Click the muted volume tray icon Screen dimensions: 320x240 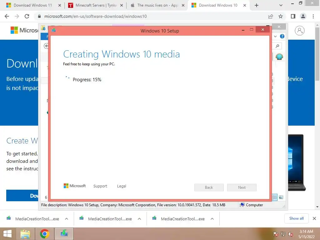click(290, 234)
